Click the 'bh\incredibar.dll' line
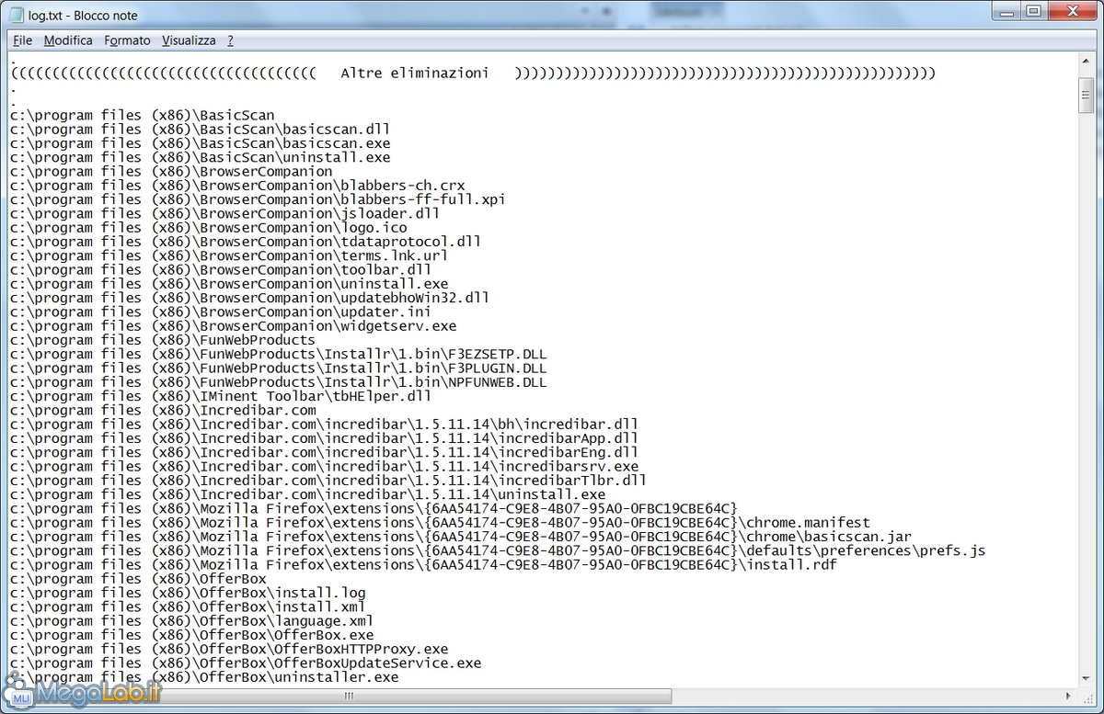The height and width of the screenshot is (714, 1104). pyautogui.click(x=324, y=425)
